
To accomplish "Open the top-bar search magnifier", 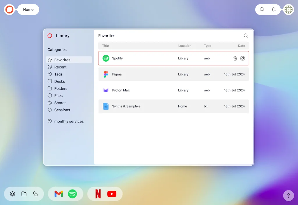I will pyautogui.click(x=262, y=9).
